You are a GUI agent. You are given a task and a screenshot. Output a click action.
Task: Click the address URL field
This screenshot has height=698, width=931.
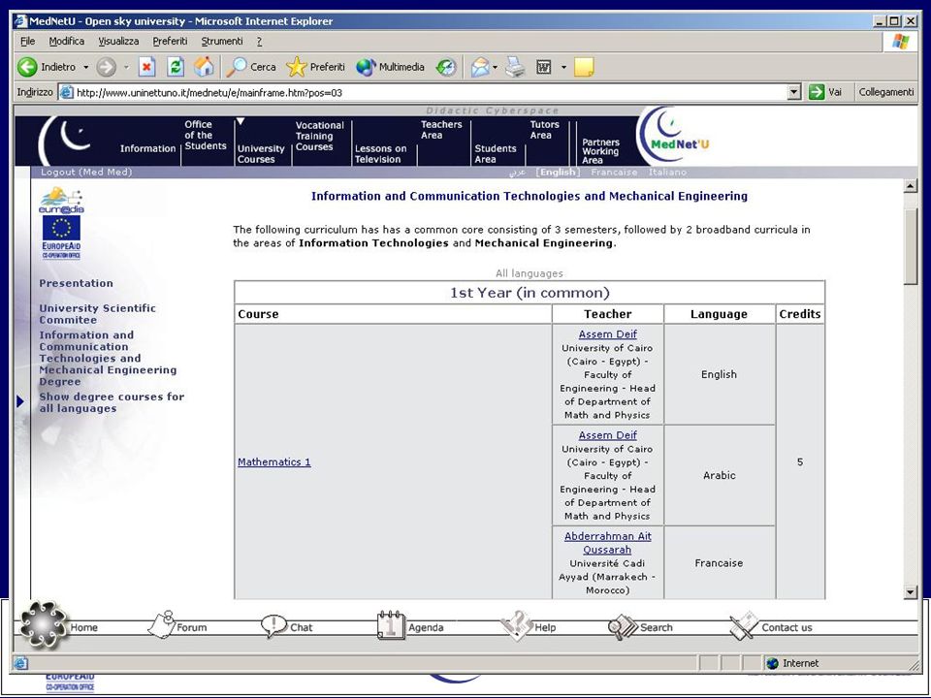[x=431, y=92]
